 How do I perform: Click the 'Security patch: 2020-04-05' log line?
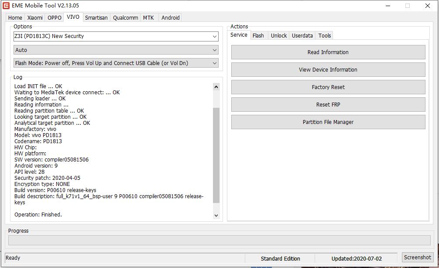47,178
